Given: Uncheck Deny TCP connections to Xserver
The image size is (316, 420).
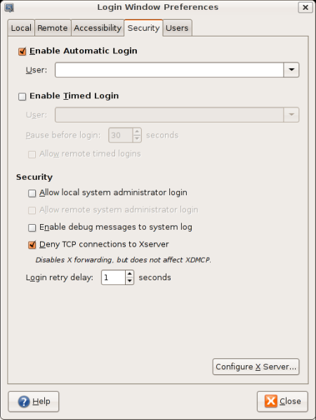Looking at the screenshot, I should (x=32, y=245).
